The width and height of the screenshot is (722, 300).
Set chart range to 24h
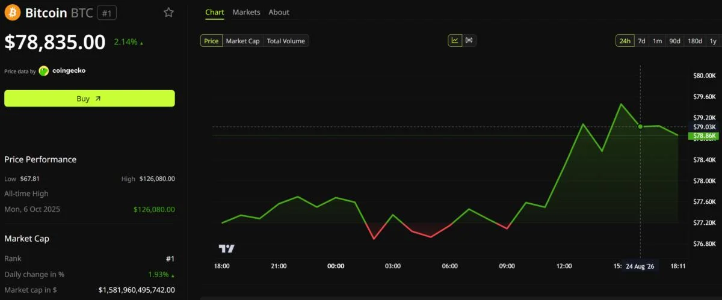pyautogui.click(x=625, y=41)
